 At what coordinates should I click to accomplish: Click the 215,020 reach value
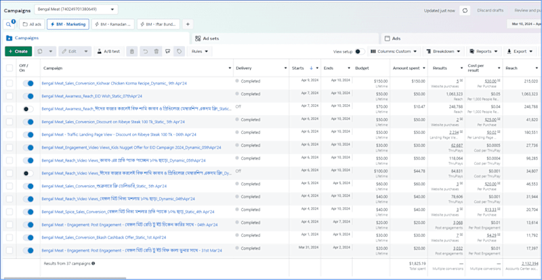(x=530, y=81)
